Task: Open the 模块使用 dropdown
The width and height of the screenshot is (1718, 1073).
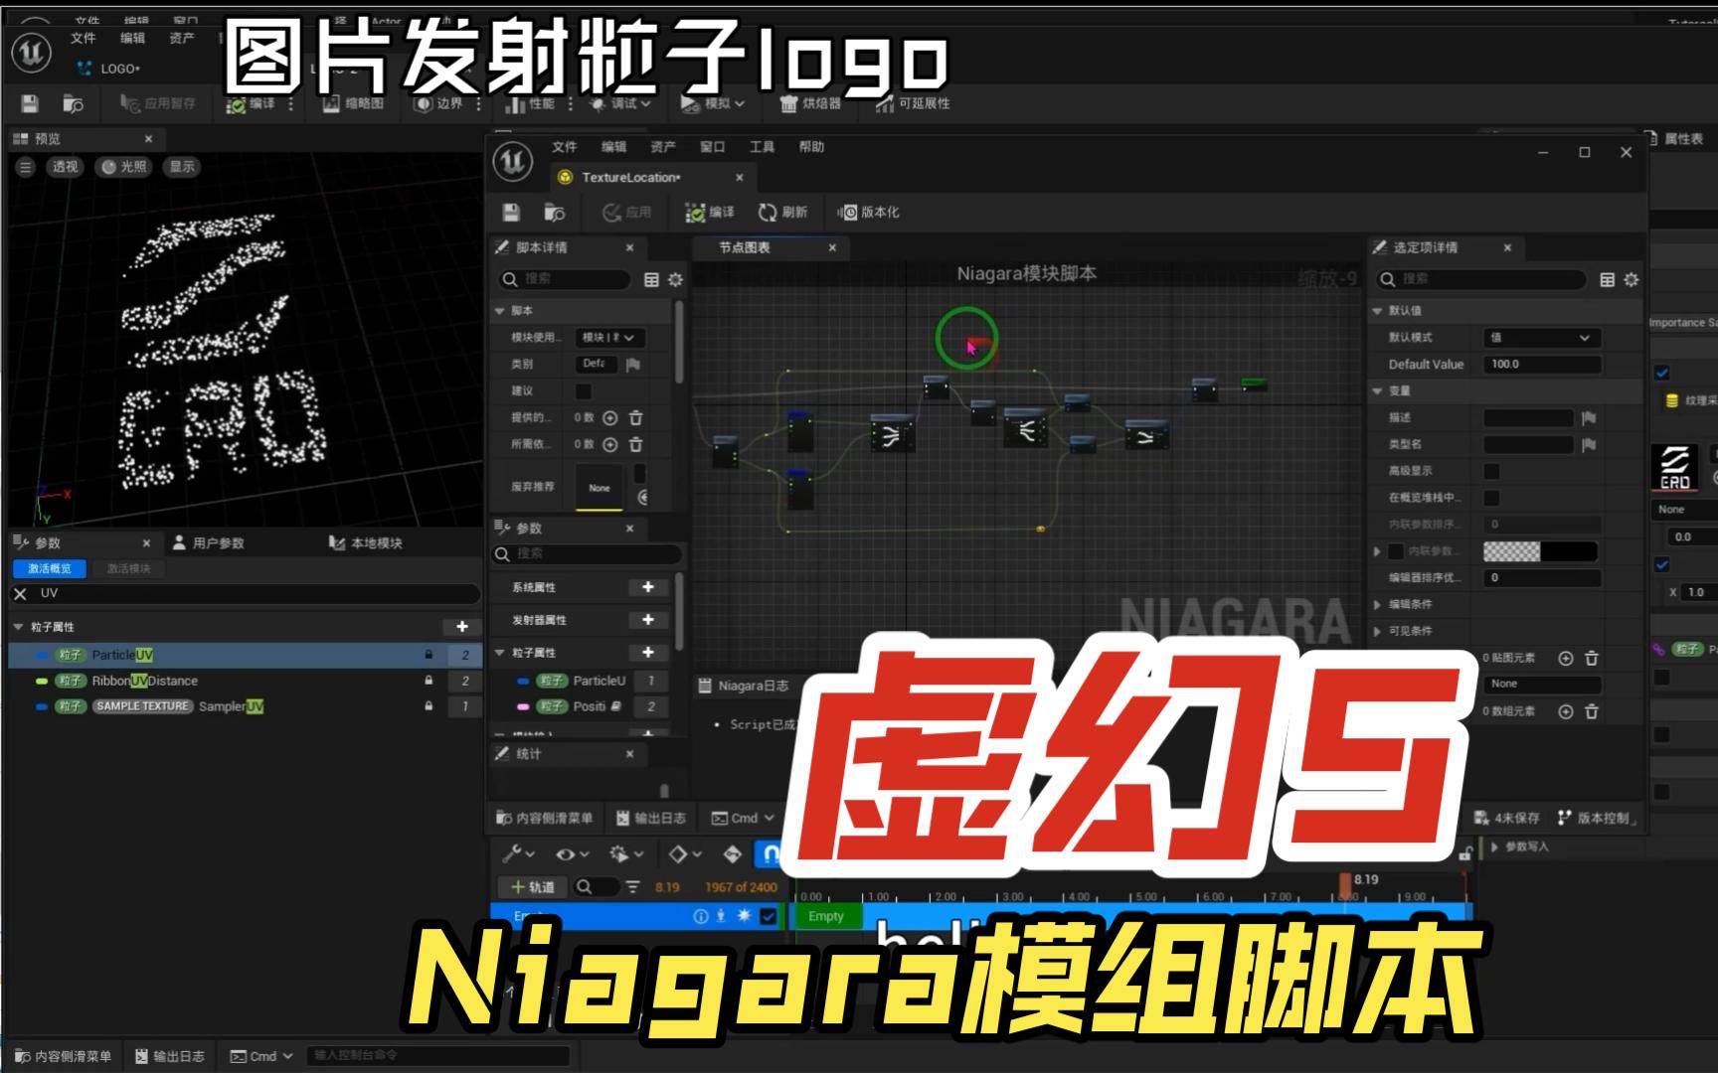Action: point(610,338)
